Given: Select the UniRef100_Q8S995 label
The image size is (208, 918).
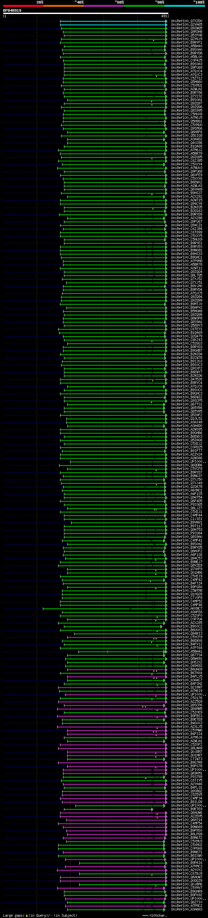Looking at the screenshot, I should [x=187, y=111].
